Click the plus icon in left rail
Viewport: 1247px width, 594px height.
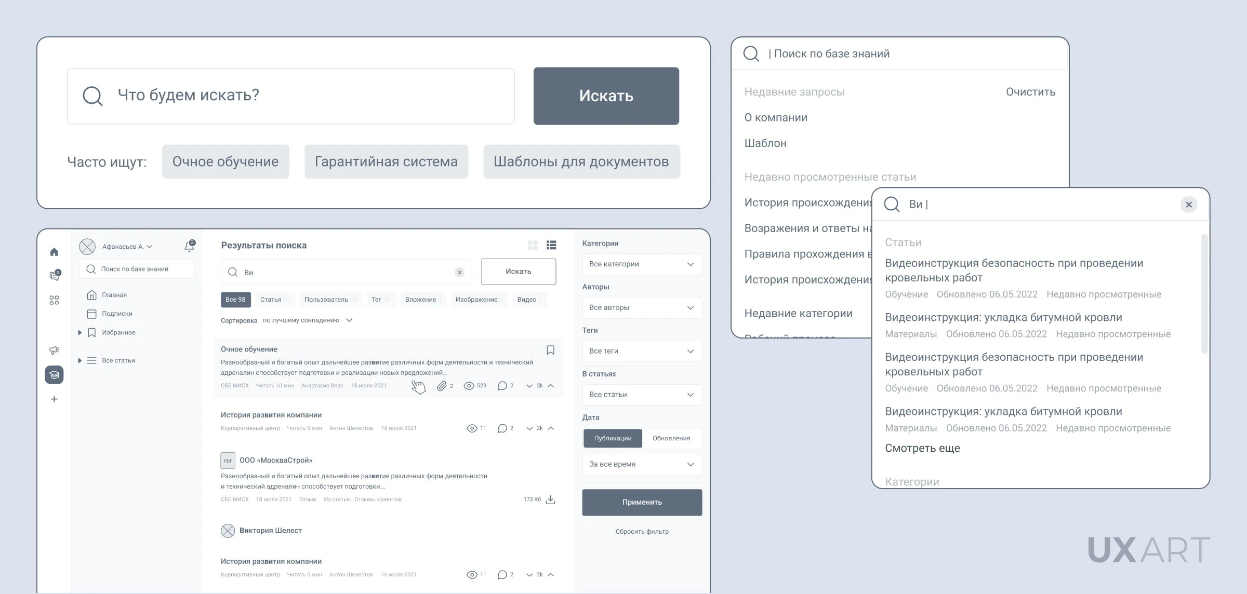coord(54,399)
